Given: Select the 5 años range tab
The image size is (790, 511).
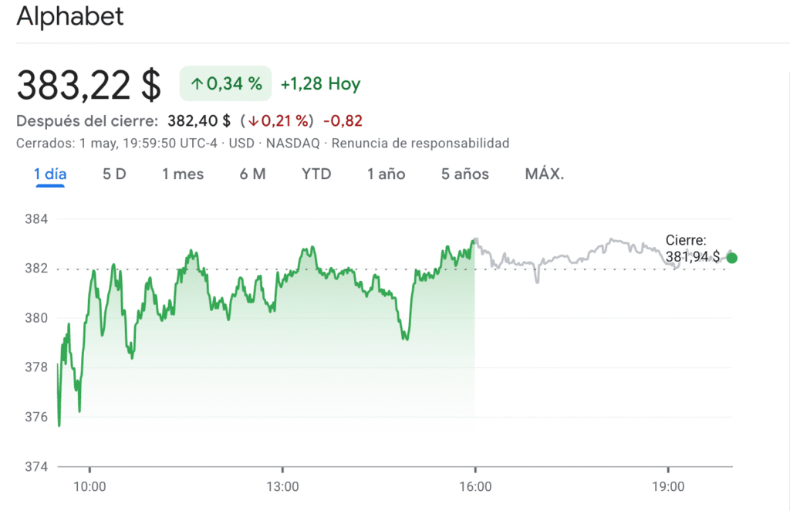Looking at the screenshot, I should tap(465, 174).
